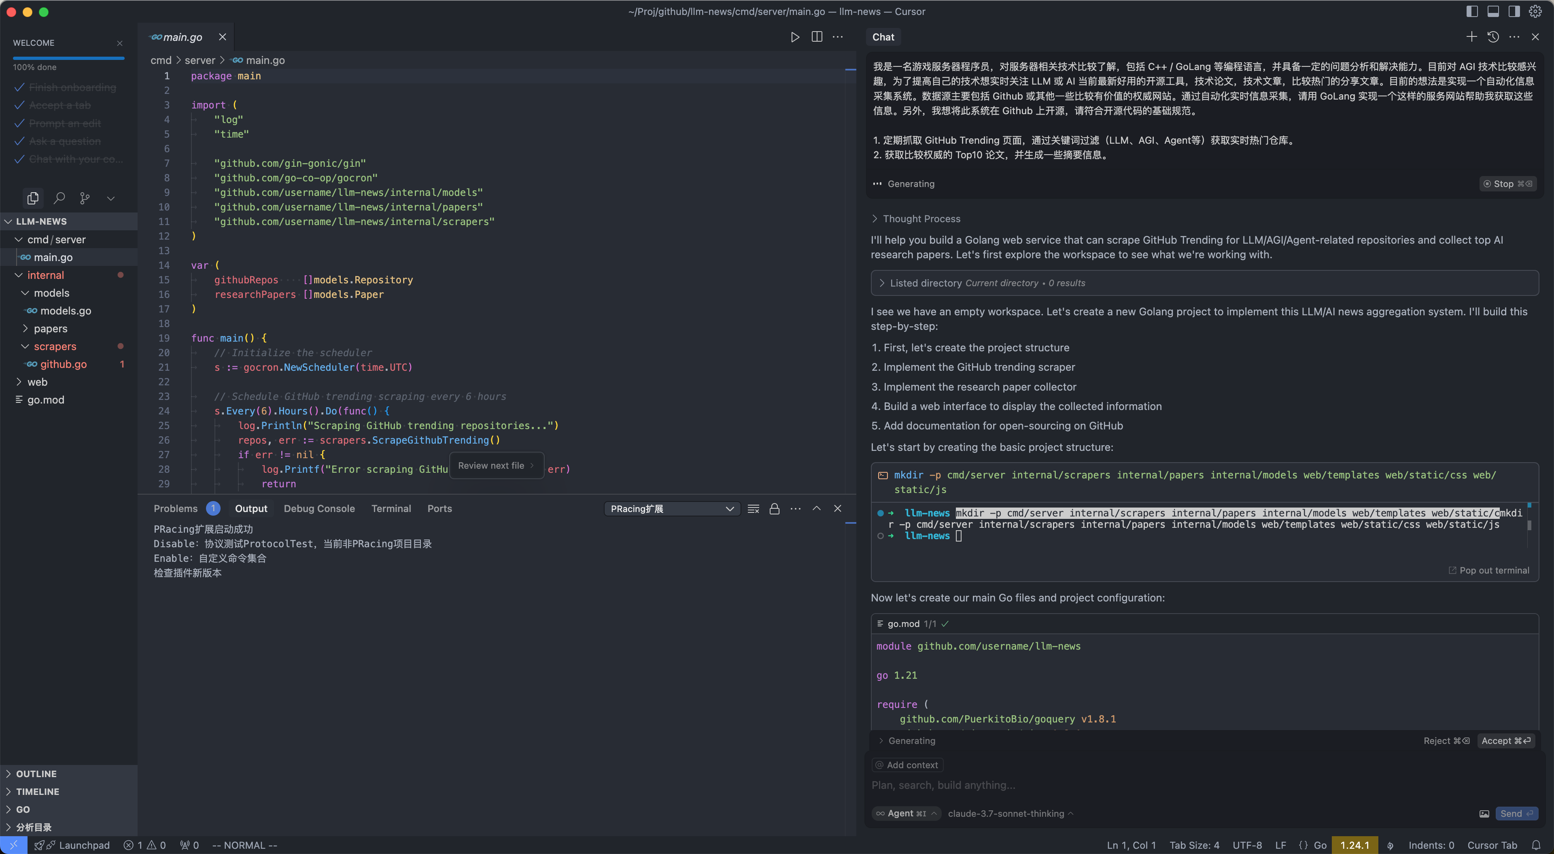Stop the generating response
Screen dimensions: 1554x854
coord(1507,183)
